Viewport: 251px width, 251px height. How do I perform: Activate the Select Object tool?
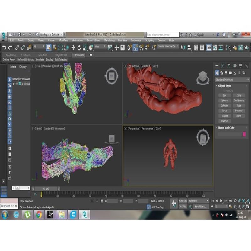(49, 48)
